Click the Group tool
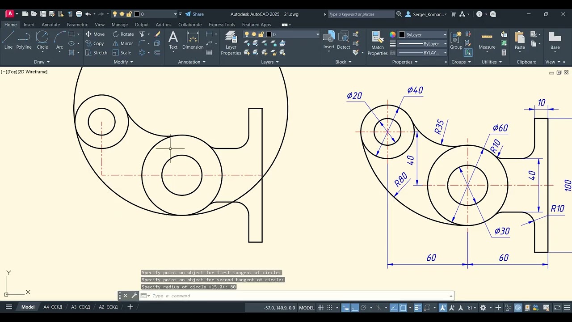Viewport: 572px width, 322px height. 456,40
